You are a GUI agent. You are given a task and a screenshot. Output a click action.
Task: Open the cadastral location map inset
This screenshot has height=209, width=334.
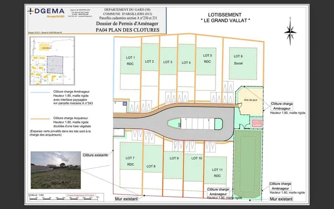53,61
